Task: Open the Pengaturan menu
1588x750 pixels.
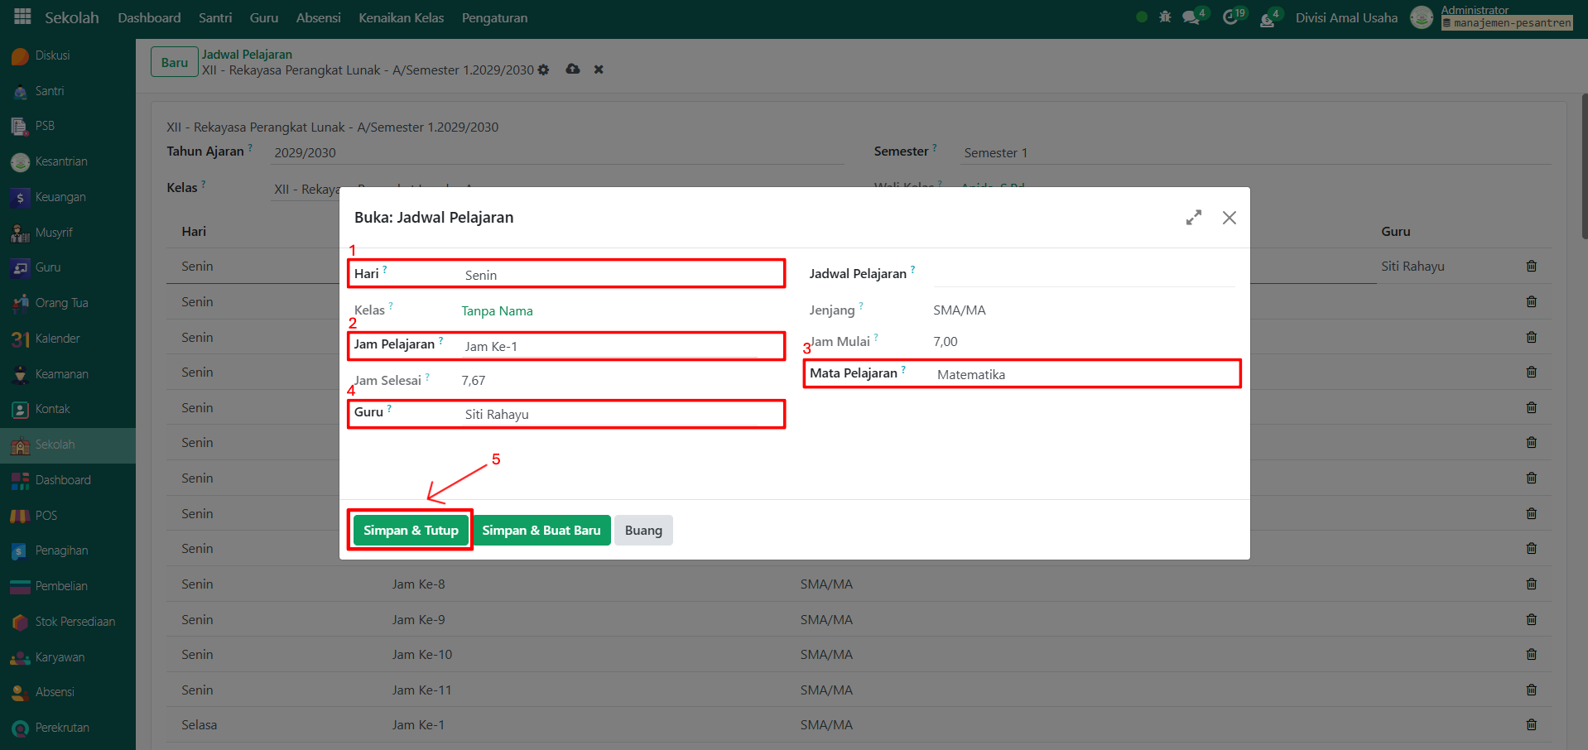Action: [494, 18]
